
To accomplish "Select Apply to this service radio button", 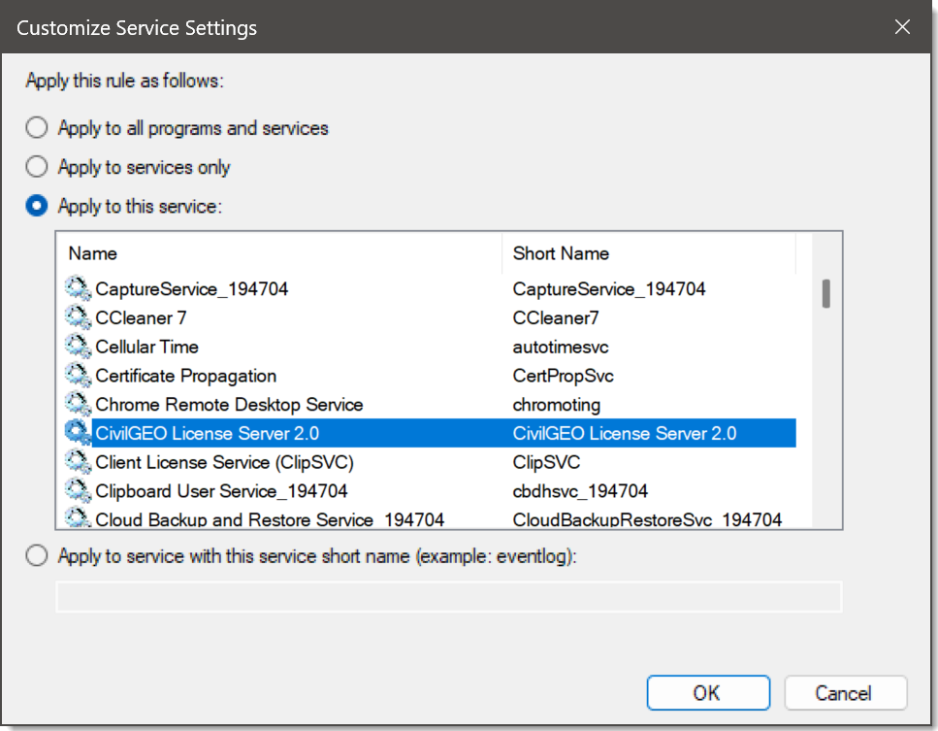I will pos(37,207).
